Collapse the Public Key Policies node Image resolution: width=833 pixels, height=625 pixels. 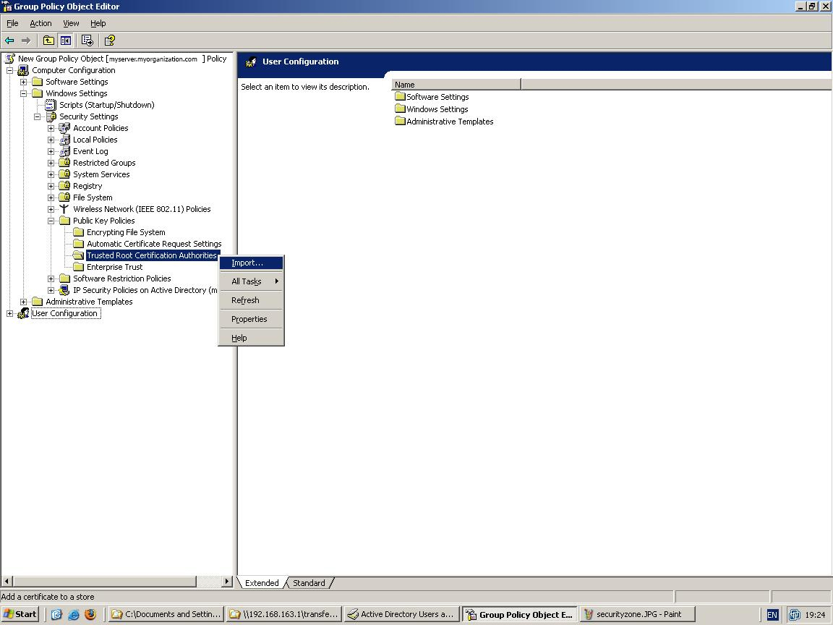pos(51,221)
